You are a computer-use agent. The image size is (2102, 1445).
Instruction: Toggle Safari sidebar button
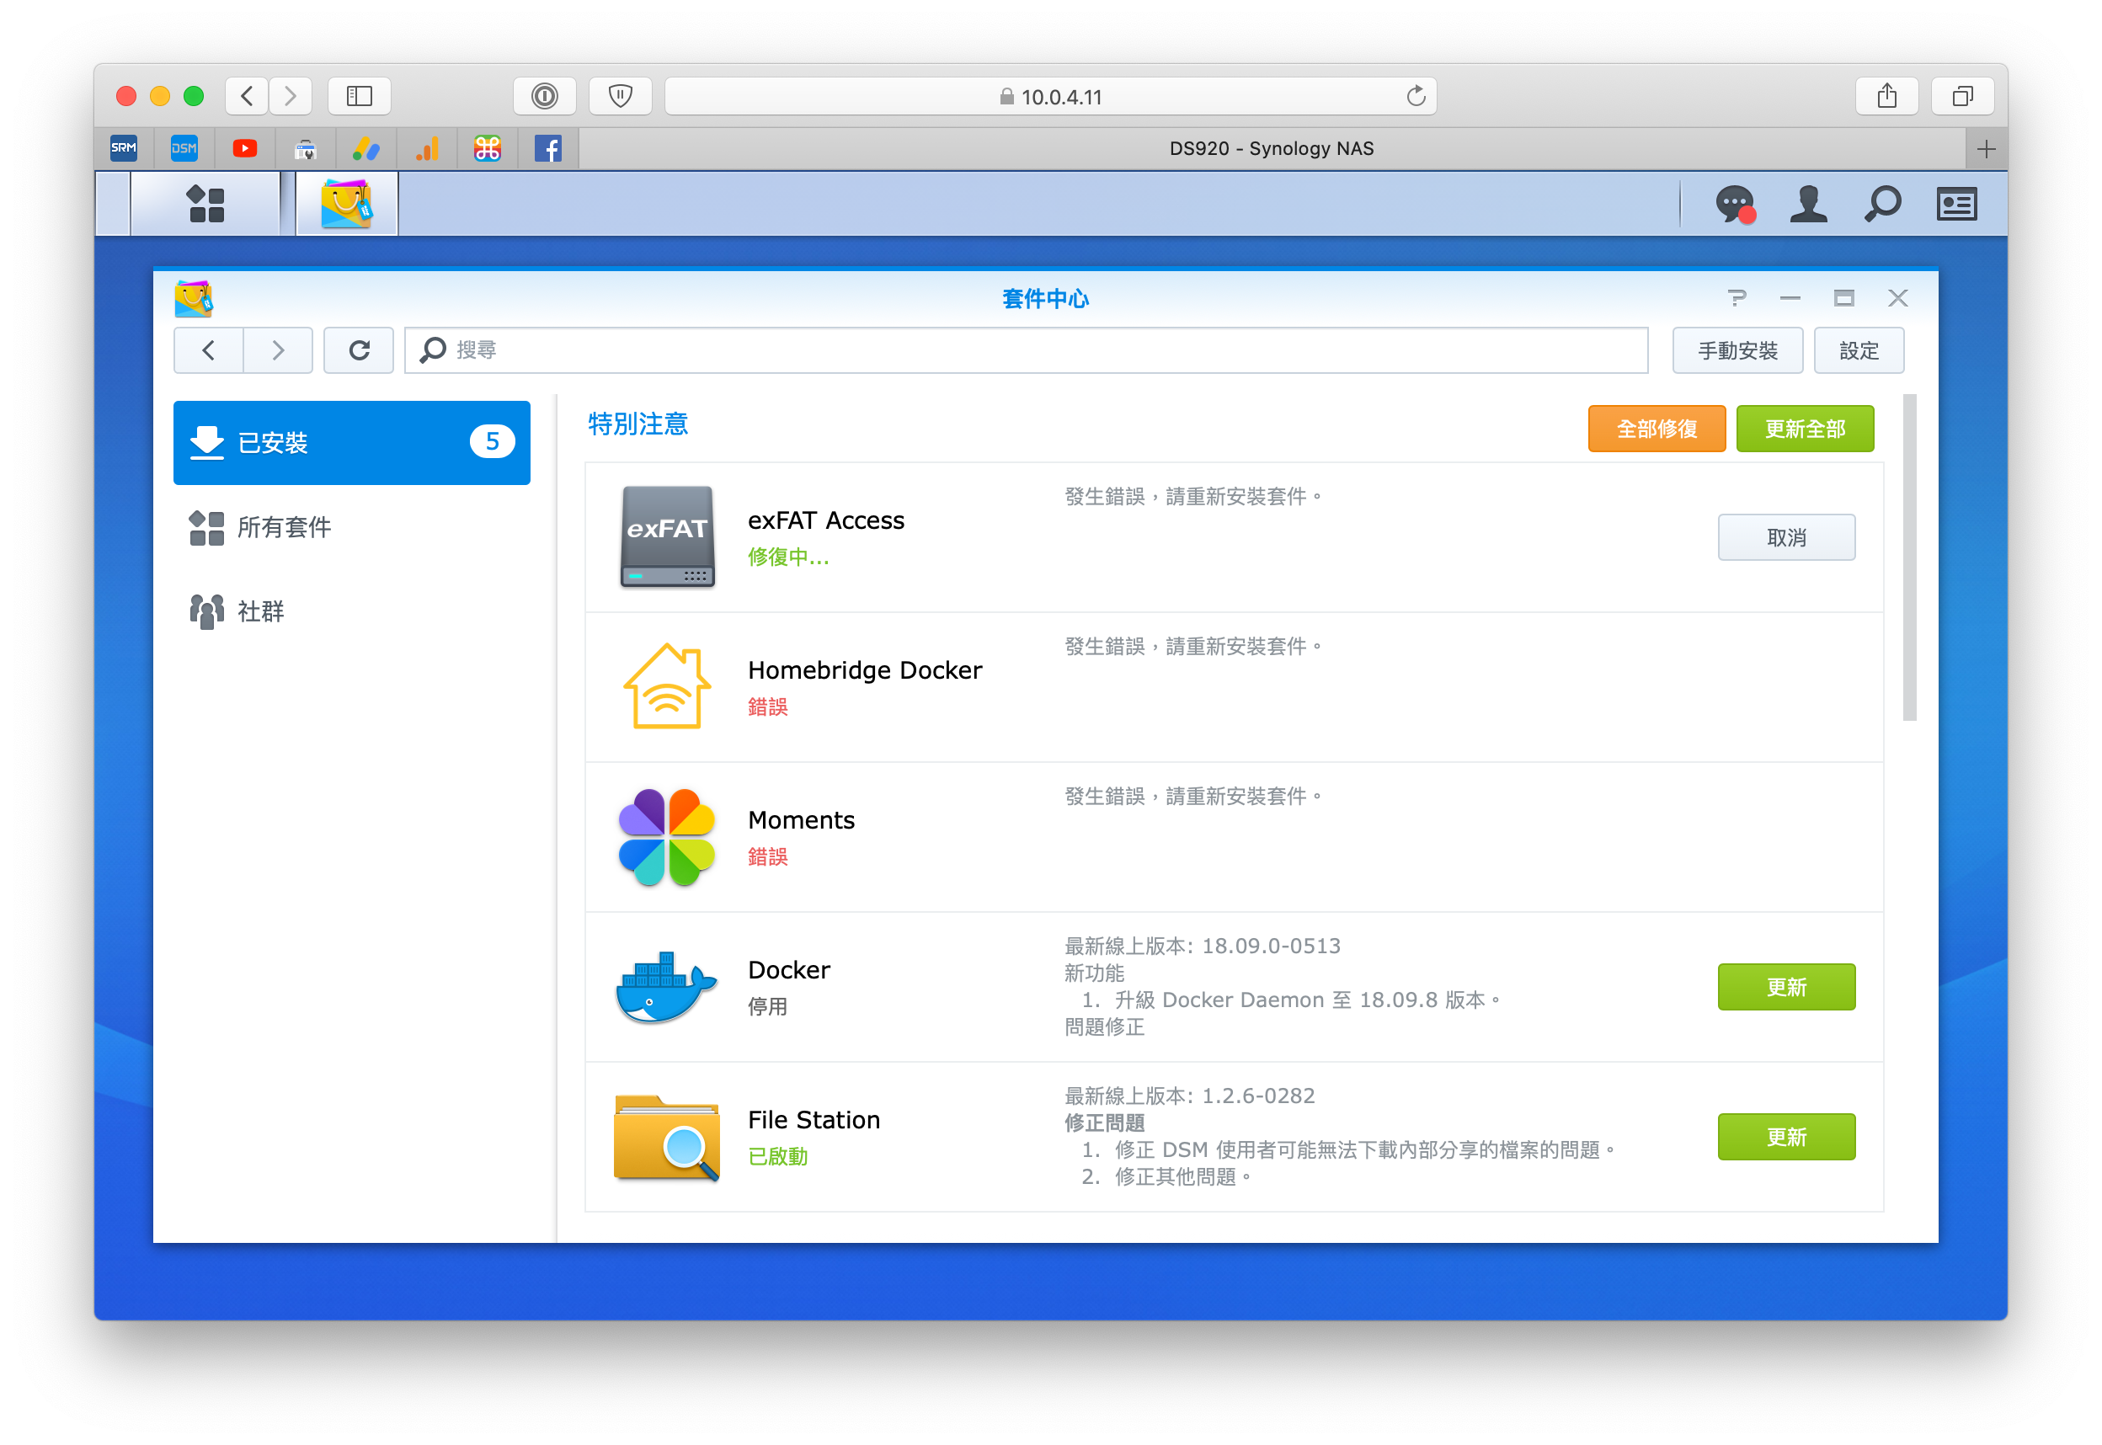pyautogui.click(x=360, y=96)
